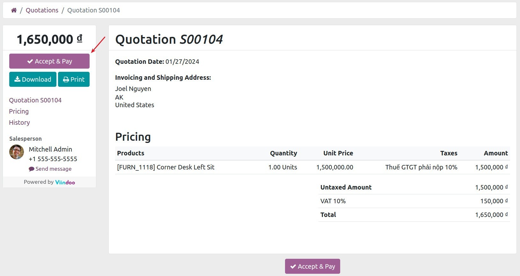
Task: Click the home icon in breadcrumb
Action: [x=14, y=10]
